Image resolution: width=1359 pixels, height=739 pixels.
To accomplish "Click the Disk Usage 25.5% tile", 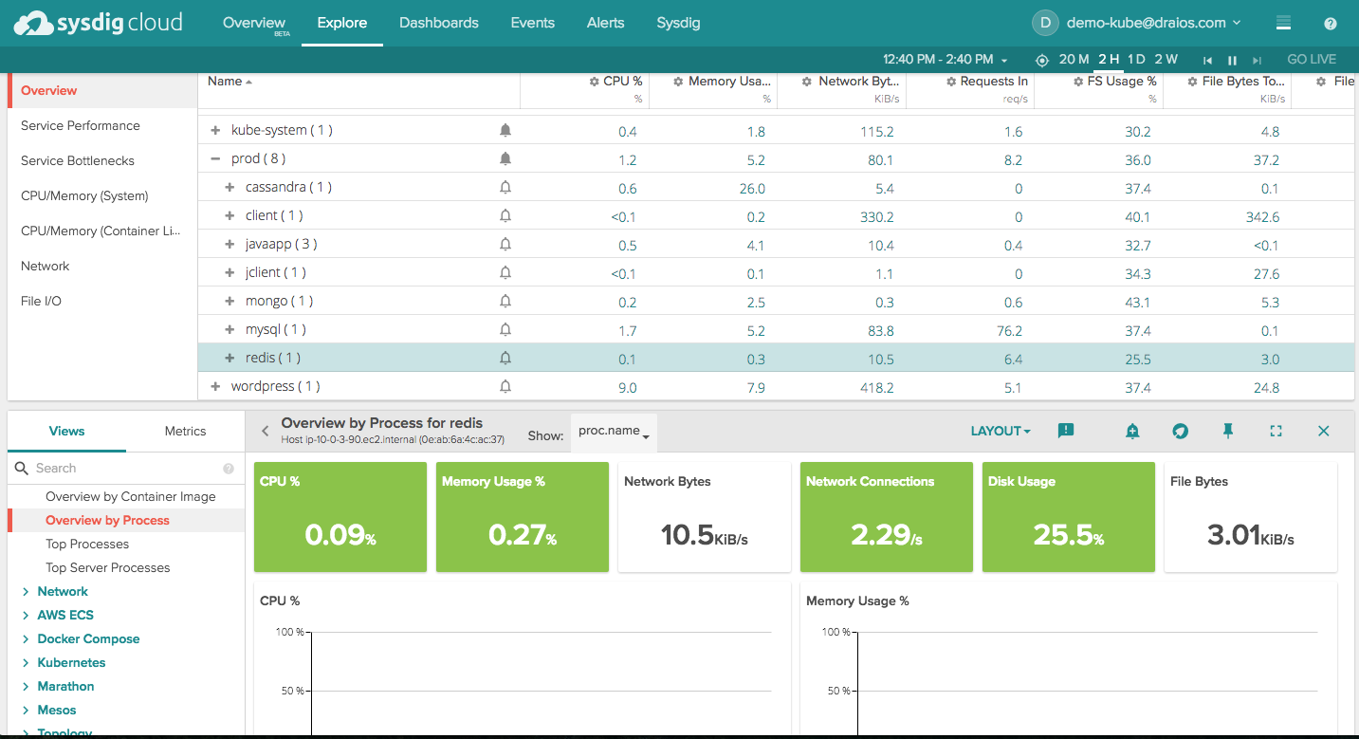I will pos(1069,517).
